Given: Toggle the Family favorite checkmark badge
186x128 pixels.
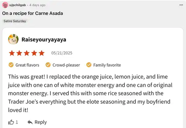Looking at the screenshot, I should tap(89, 65).
